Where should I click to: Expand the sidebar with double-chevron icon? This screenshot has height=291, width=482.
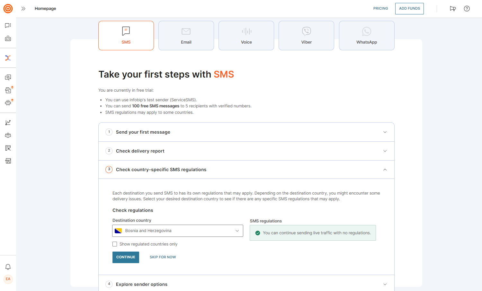coord(23,9)
